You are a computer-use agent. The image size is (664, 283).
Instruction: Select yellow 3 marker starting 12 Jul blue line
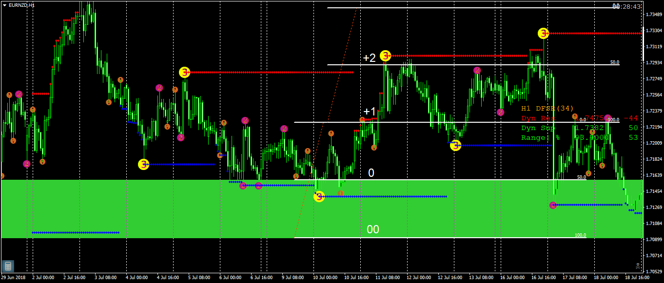coord(455,145)
